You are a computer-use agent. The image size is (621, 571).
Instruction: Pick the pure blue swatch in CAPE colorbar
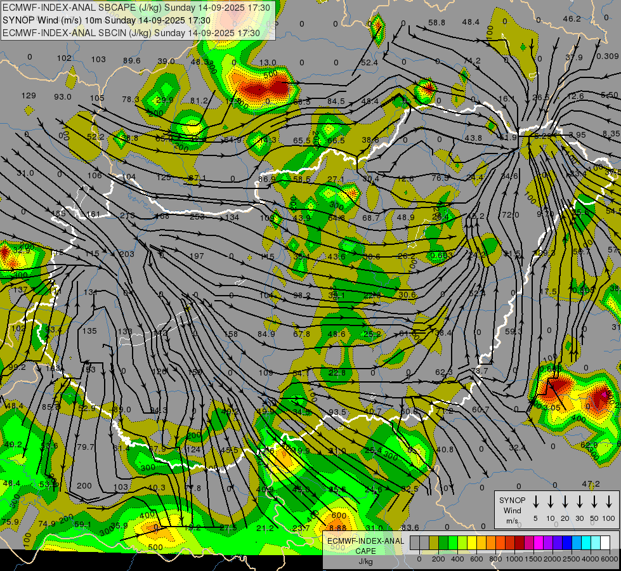pos(566,543)
